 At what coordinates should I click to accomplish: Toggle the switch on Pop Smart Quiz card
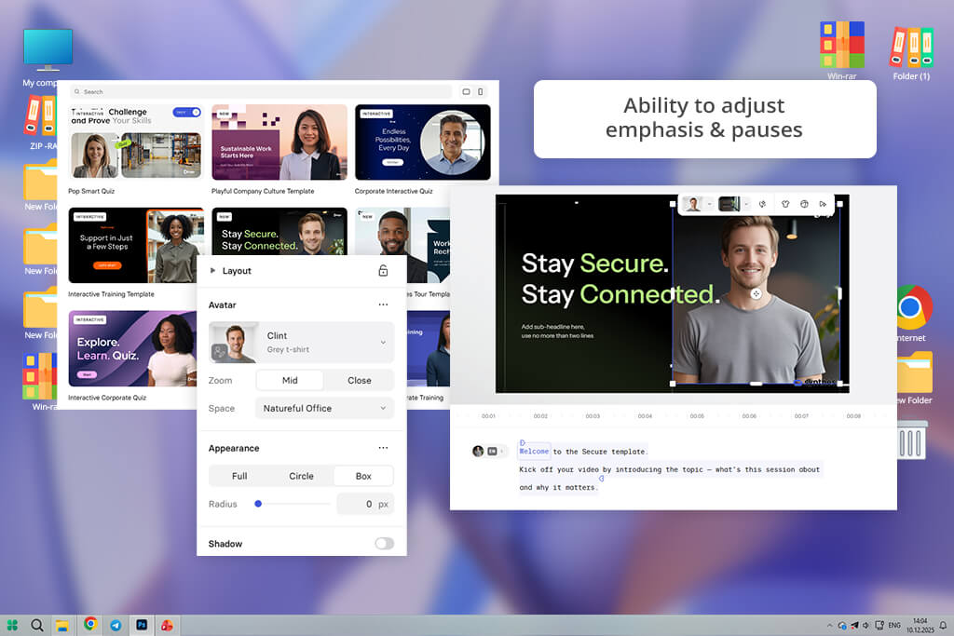[186, 113]
